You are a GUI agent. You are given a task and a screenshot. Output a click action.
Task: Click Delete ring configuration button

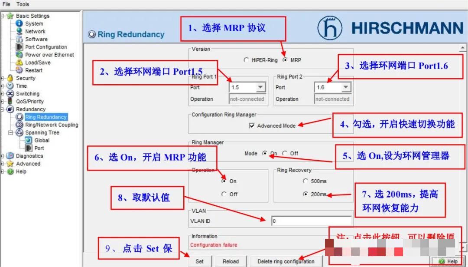coord(286,261)
